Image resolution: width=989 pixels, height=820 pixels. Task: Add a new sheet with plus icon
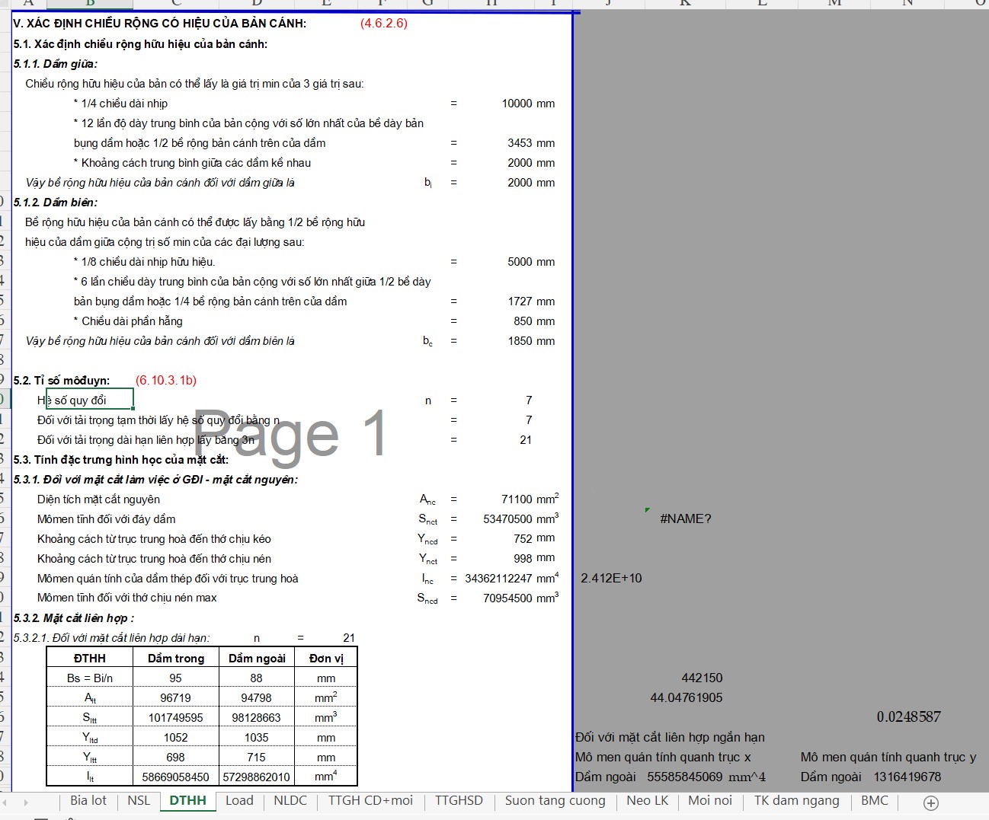point(930,802)
